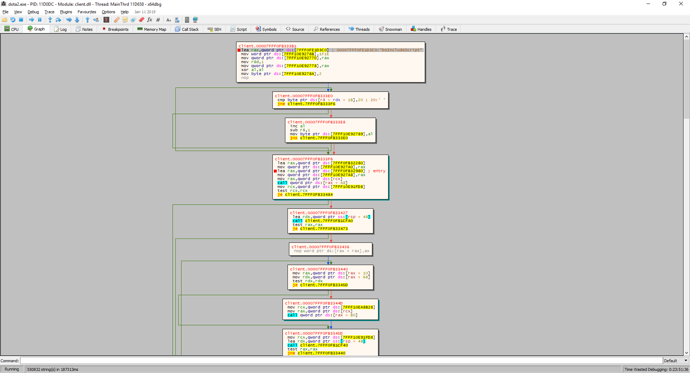The height and width of the screenshot is (373, 690).
Task: Select the 'call client.7FFF0FB1CF40' instruction
Action: pos(318,345)
